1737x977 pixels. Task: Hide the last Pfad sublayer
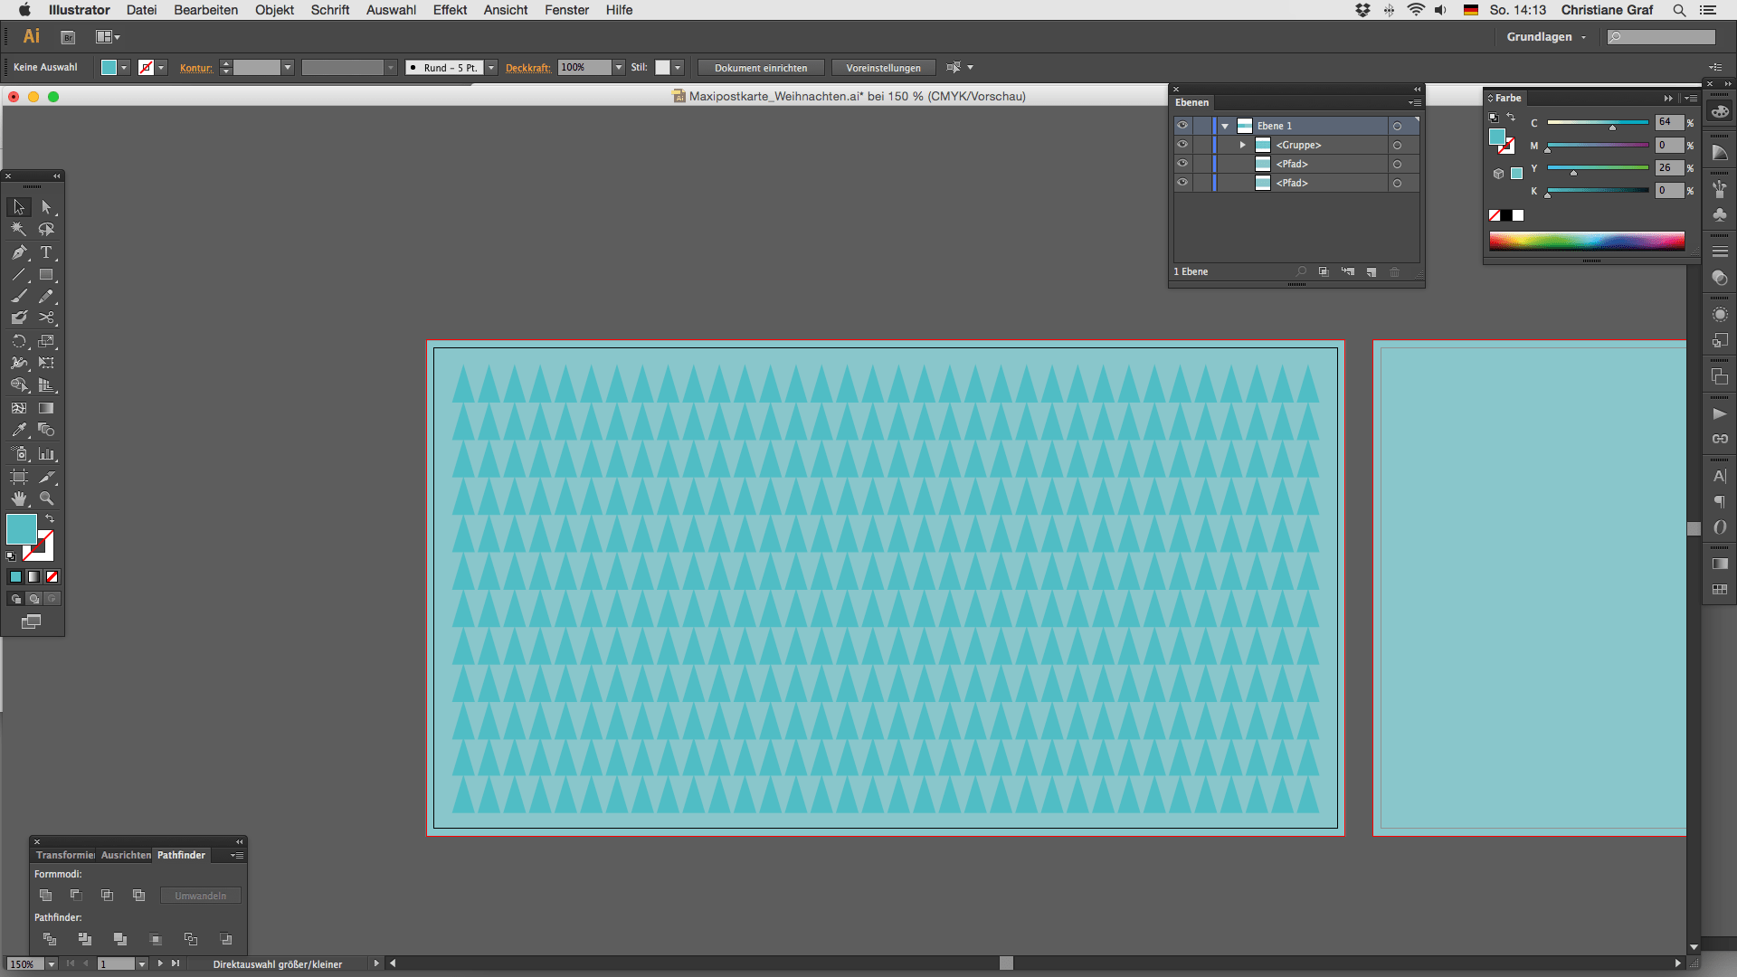1182,183
